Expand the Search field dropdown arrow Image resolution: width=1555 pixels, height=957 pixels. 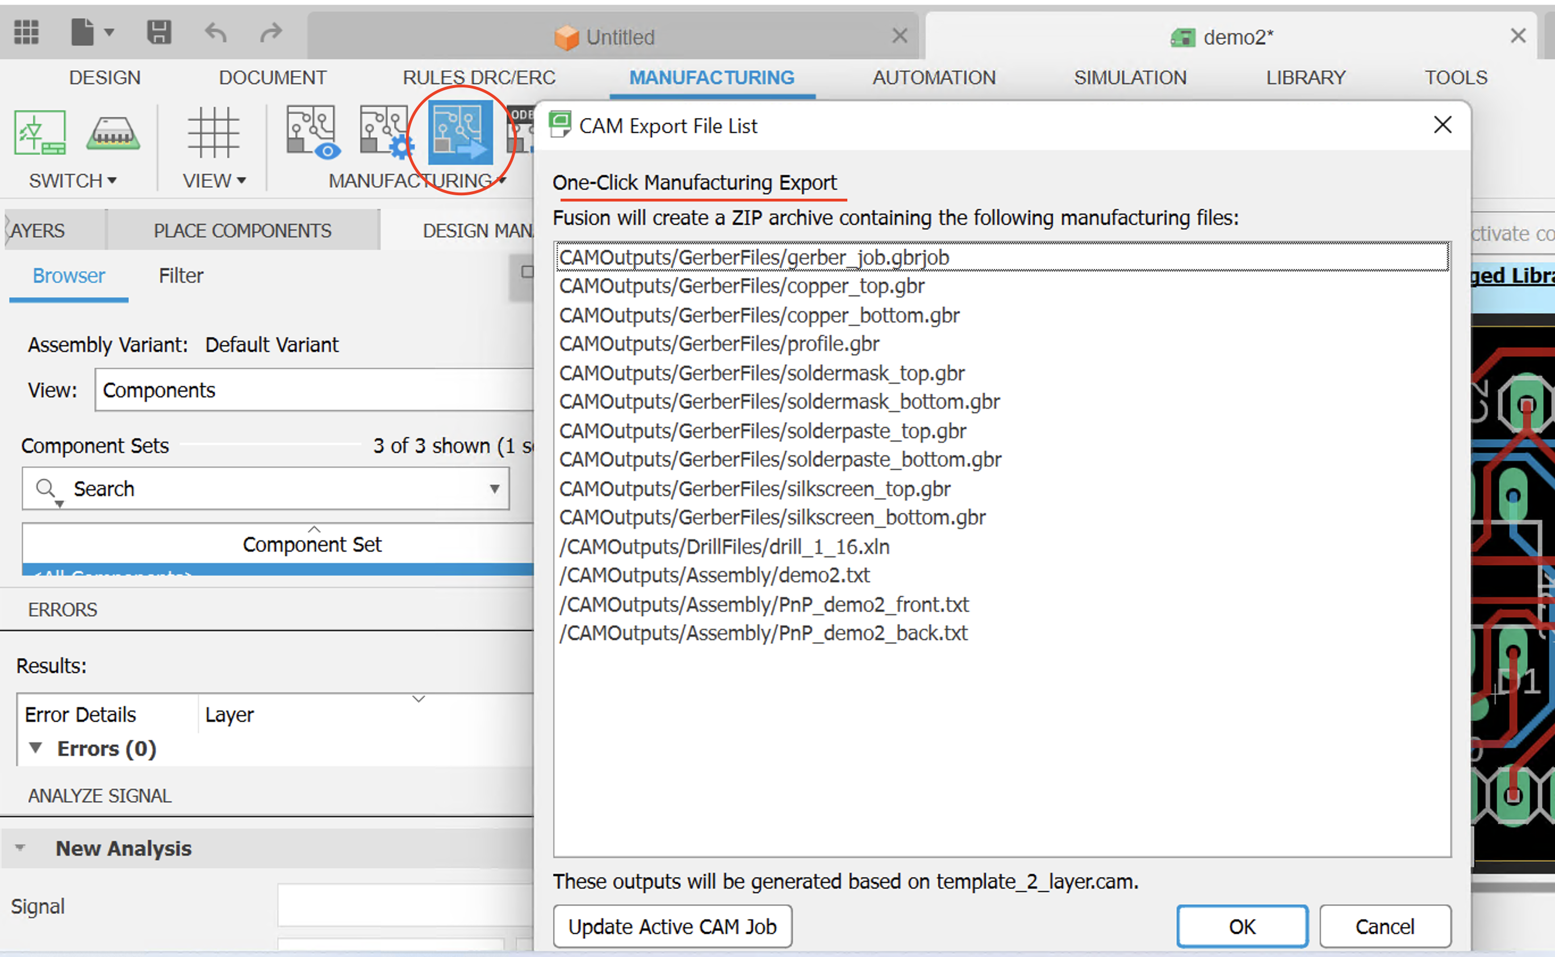[495, 489]
